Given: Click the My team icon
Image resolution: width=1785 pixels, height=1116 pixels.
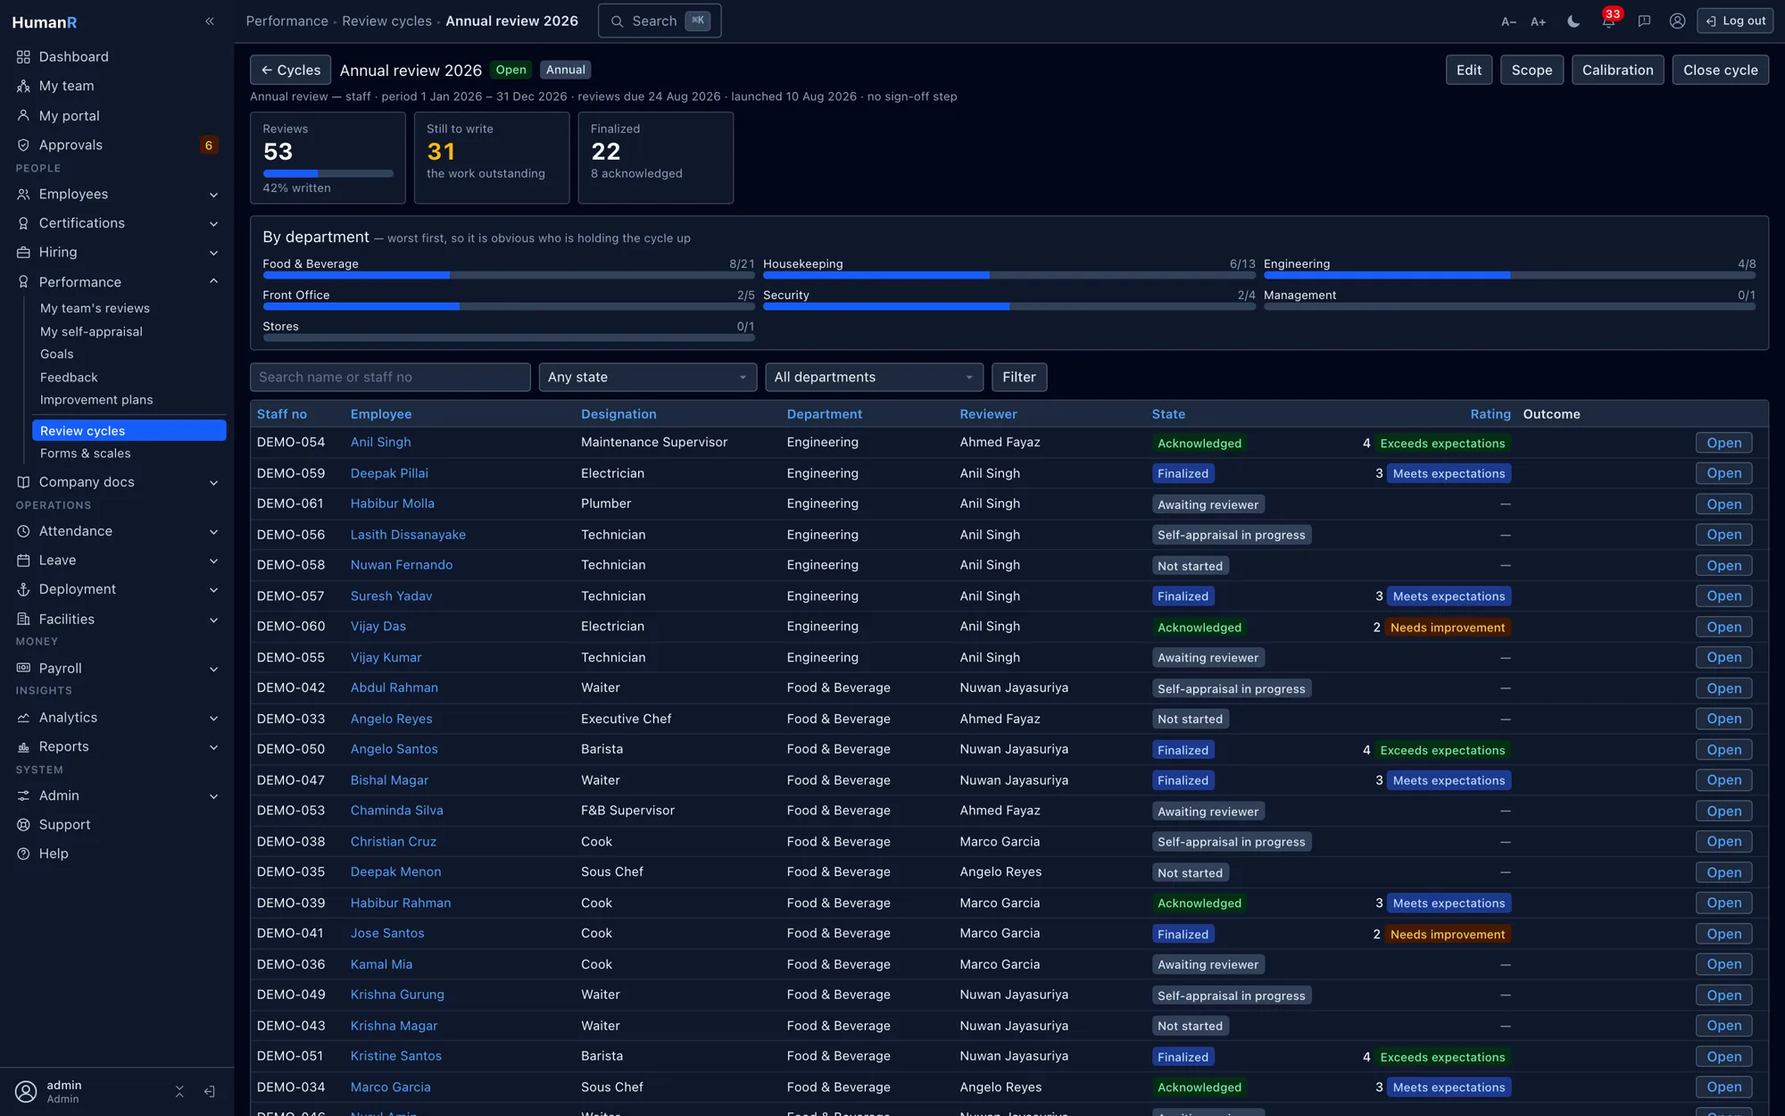Looking at the screenshot, I should pyautogui.click(x=23, y=87).
